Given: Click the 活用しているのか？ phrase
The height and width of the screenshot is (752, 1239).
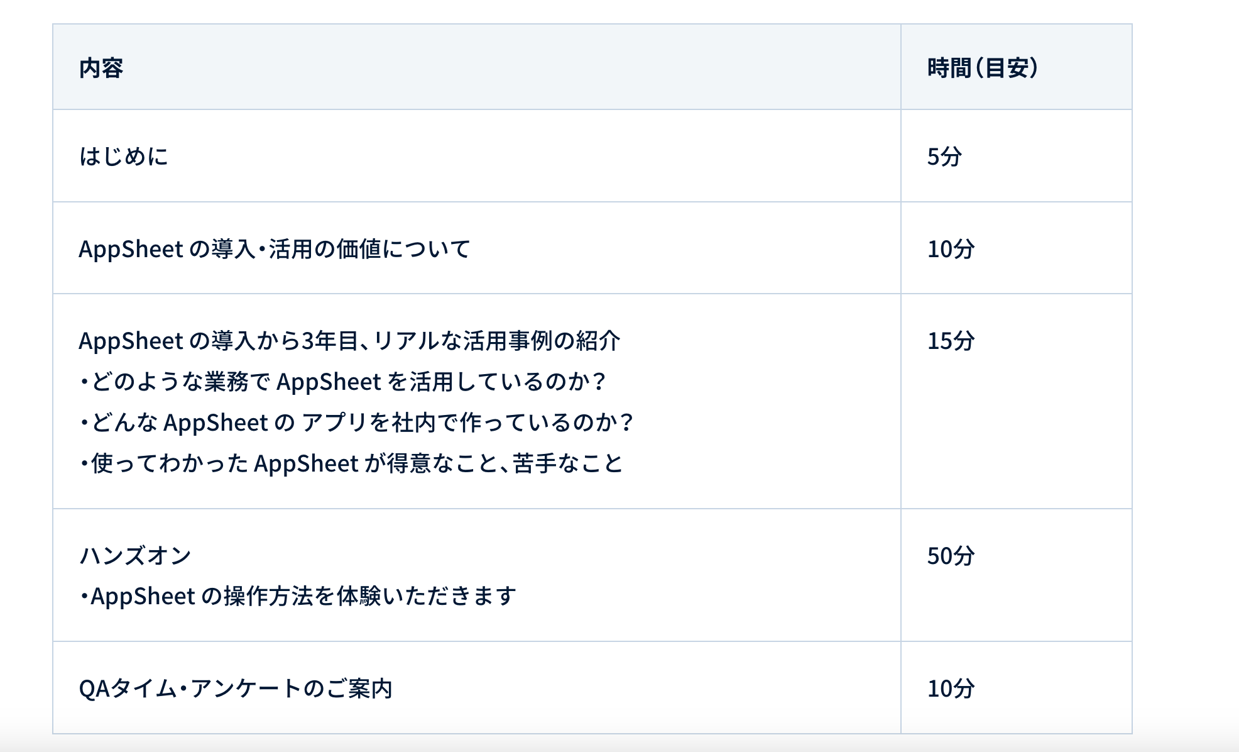Looking at the screenshot, I should click(x=508, y=382).
